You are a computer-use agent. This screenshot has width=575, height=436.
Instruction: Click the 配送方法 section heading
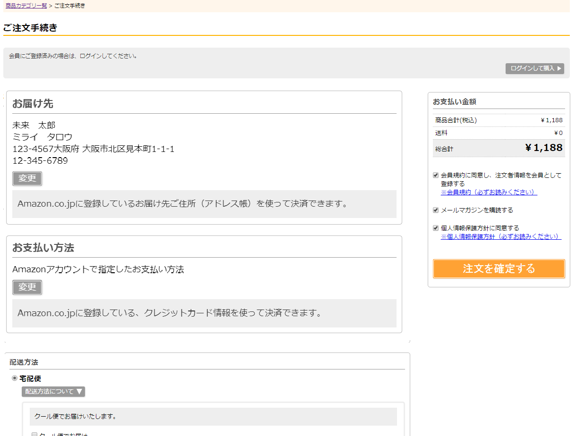(x=24, y=362)
